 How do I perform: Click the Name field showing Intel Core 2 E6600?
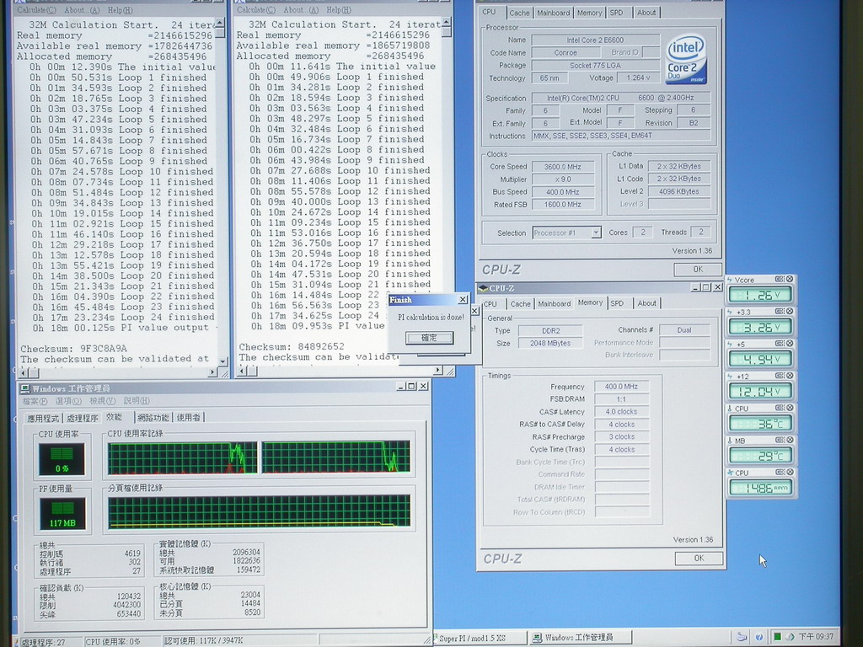coord(596,40)
